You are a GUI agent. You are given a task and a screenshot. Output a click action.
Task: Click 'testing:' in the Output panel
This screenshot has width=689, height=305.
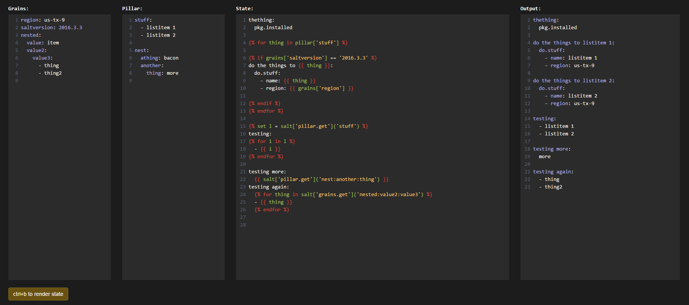544,119
